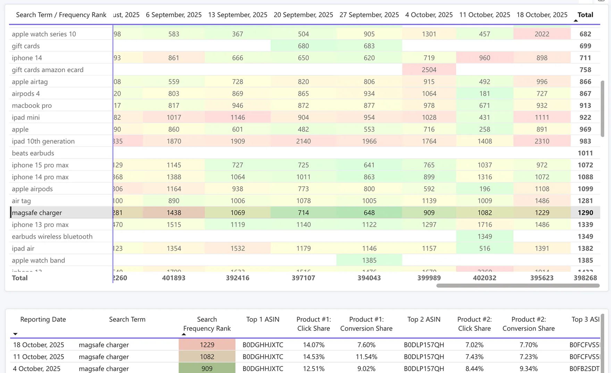Sort by 6 September, 2025 column header

pyautogui.click(x=174, y=15)
